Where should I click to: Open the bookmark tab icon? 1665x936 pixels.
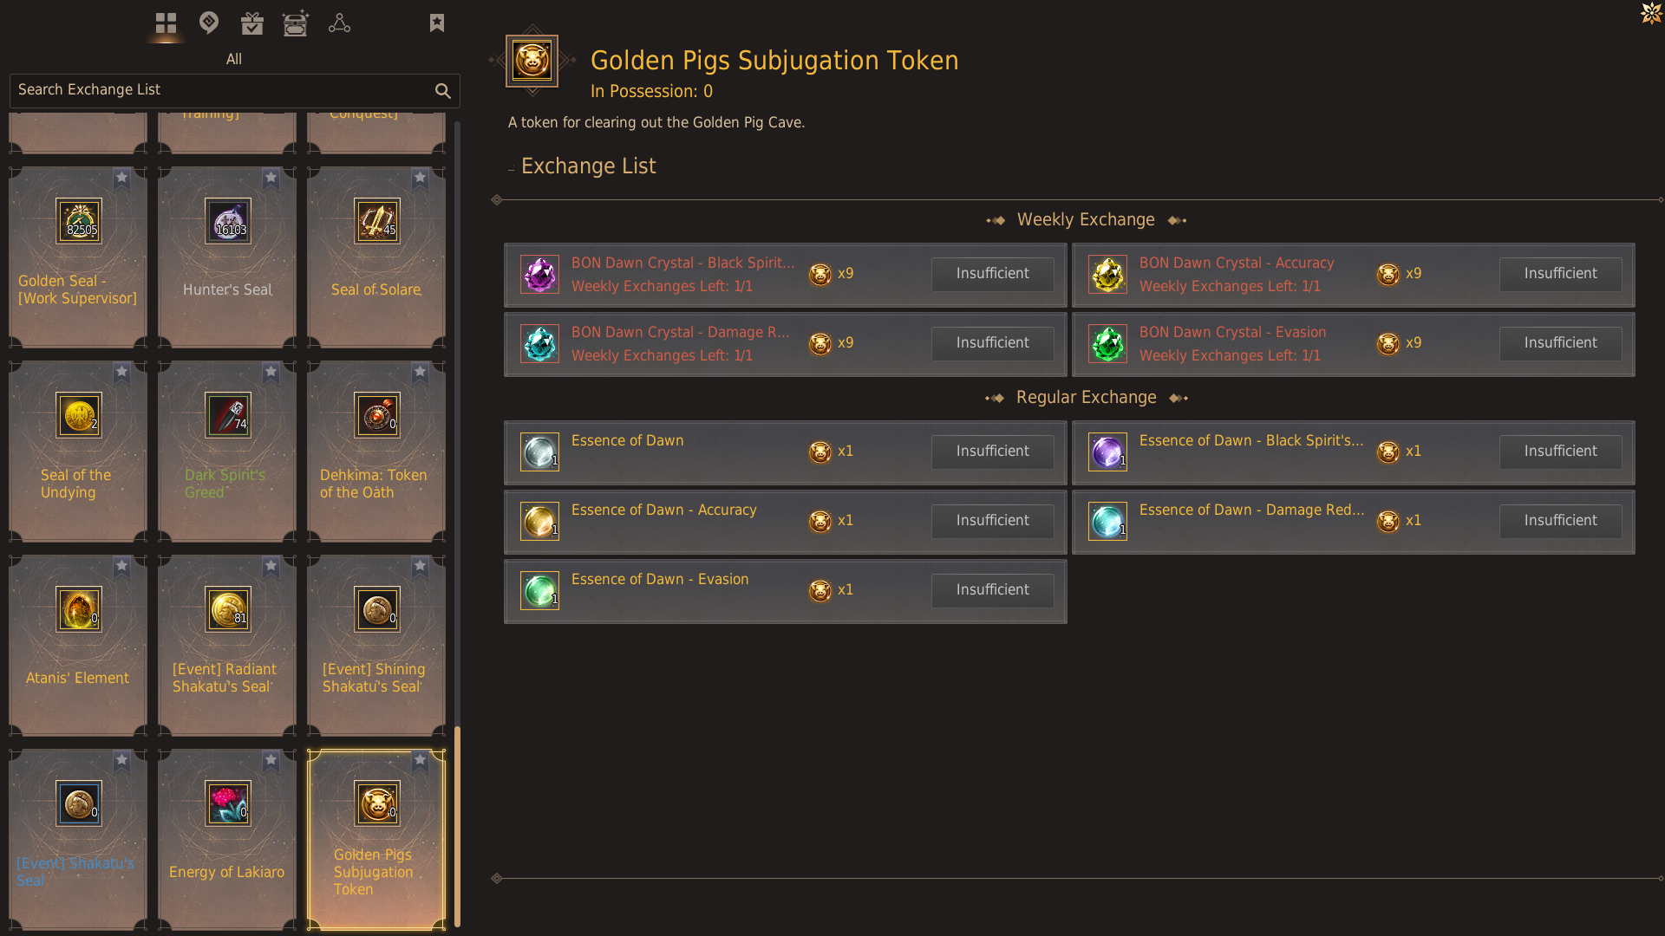(x=437, y=23)
